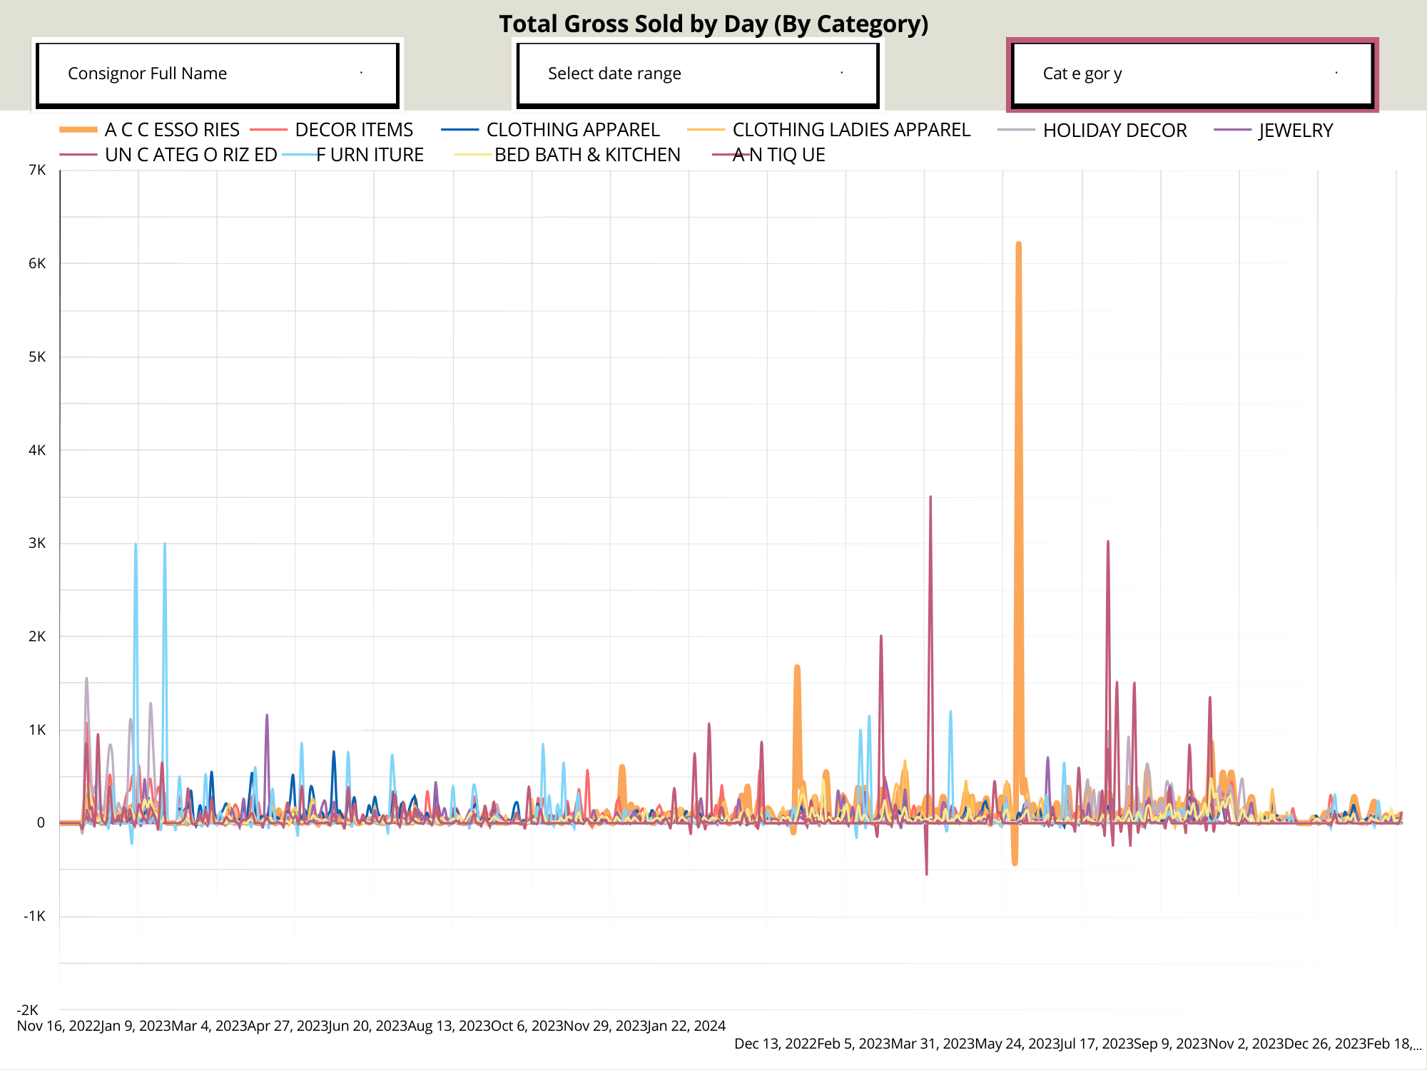
Task: Toggle DECOR ITEMS legend entry
Action: click(x=354, y=130)
